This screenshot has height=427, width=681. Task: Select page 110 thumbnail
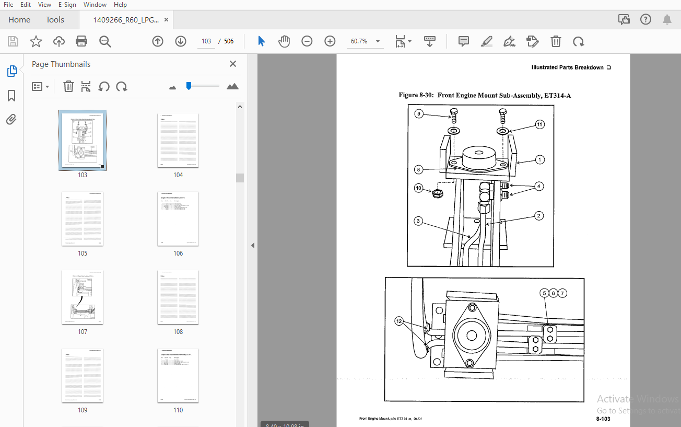[178, 375]
